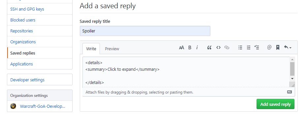The width and height of the screenshot is (306, 120).
Task: Apply italic text formatting
Action: click(x=197, y=48)
